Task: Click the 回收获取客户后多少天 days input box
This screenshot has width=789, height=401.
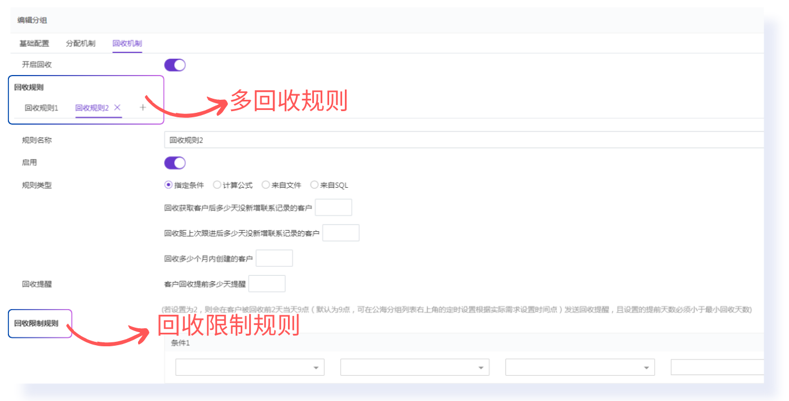Action: click(334, 208)
